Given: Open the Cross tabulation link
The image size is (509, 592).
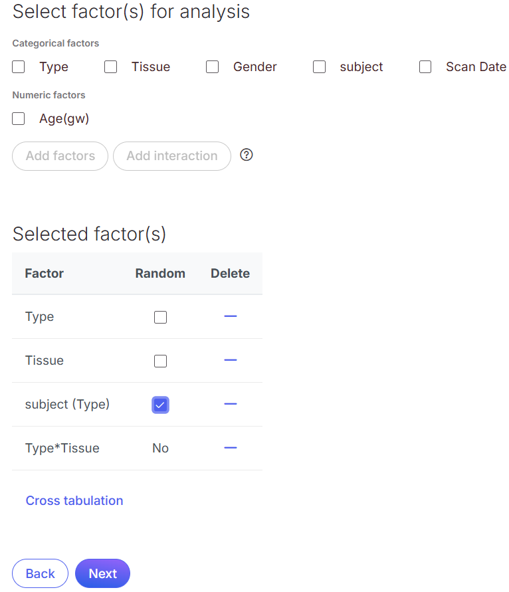Looking at the screenshot, I should click(74, 500).
